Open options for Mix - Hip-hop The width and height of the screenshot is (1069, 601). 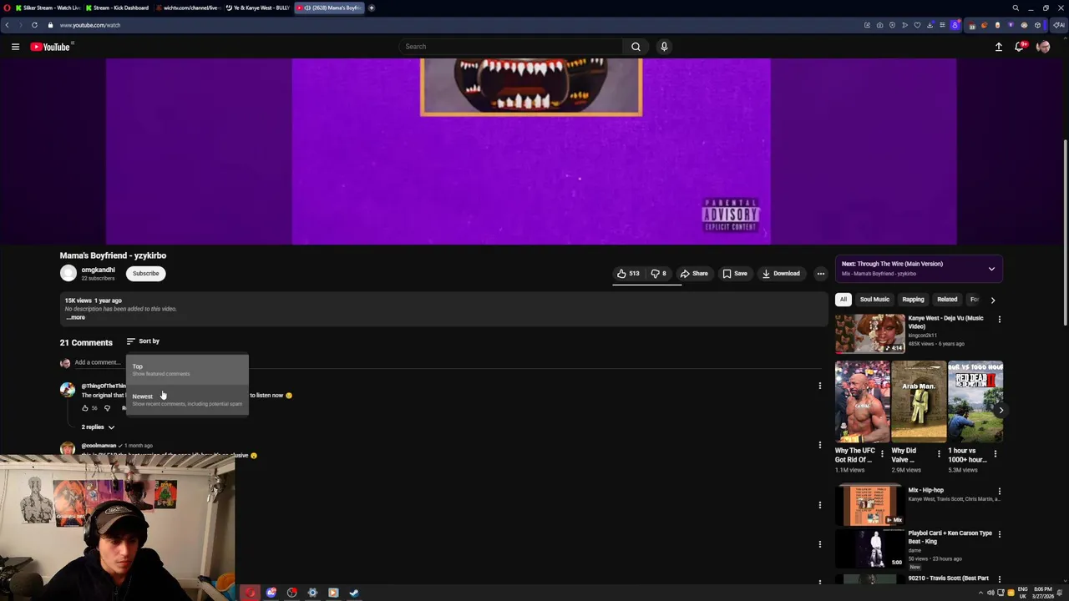tap(999, 492)
